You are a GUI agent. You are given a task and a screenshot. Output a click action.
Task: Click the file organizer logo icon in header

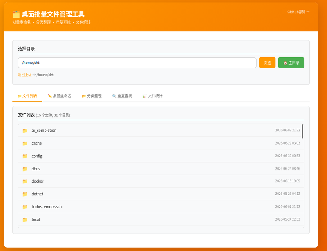click(x=16, y=14)
